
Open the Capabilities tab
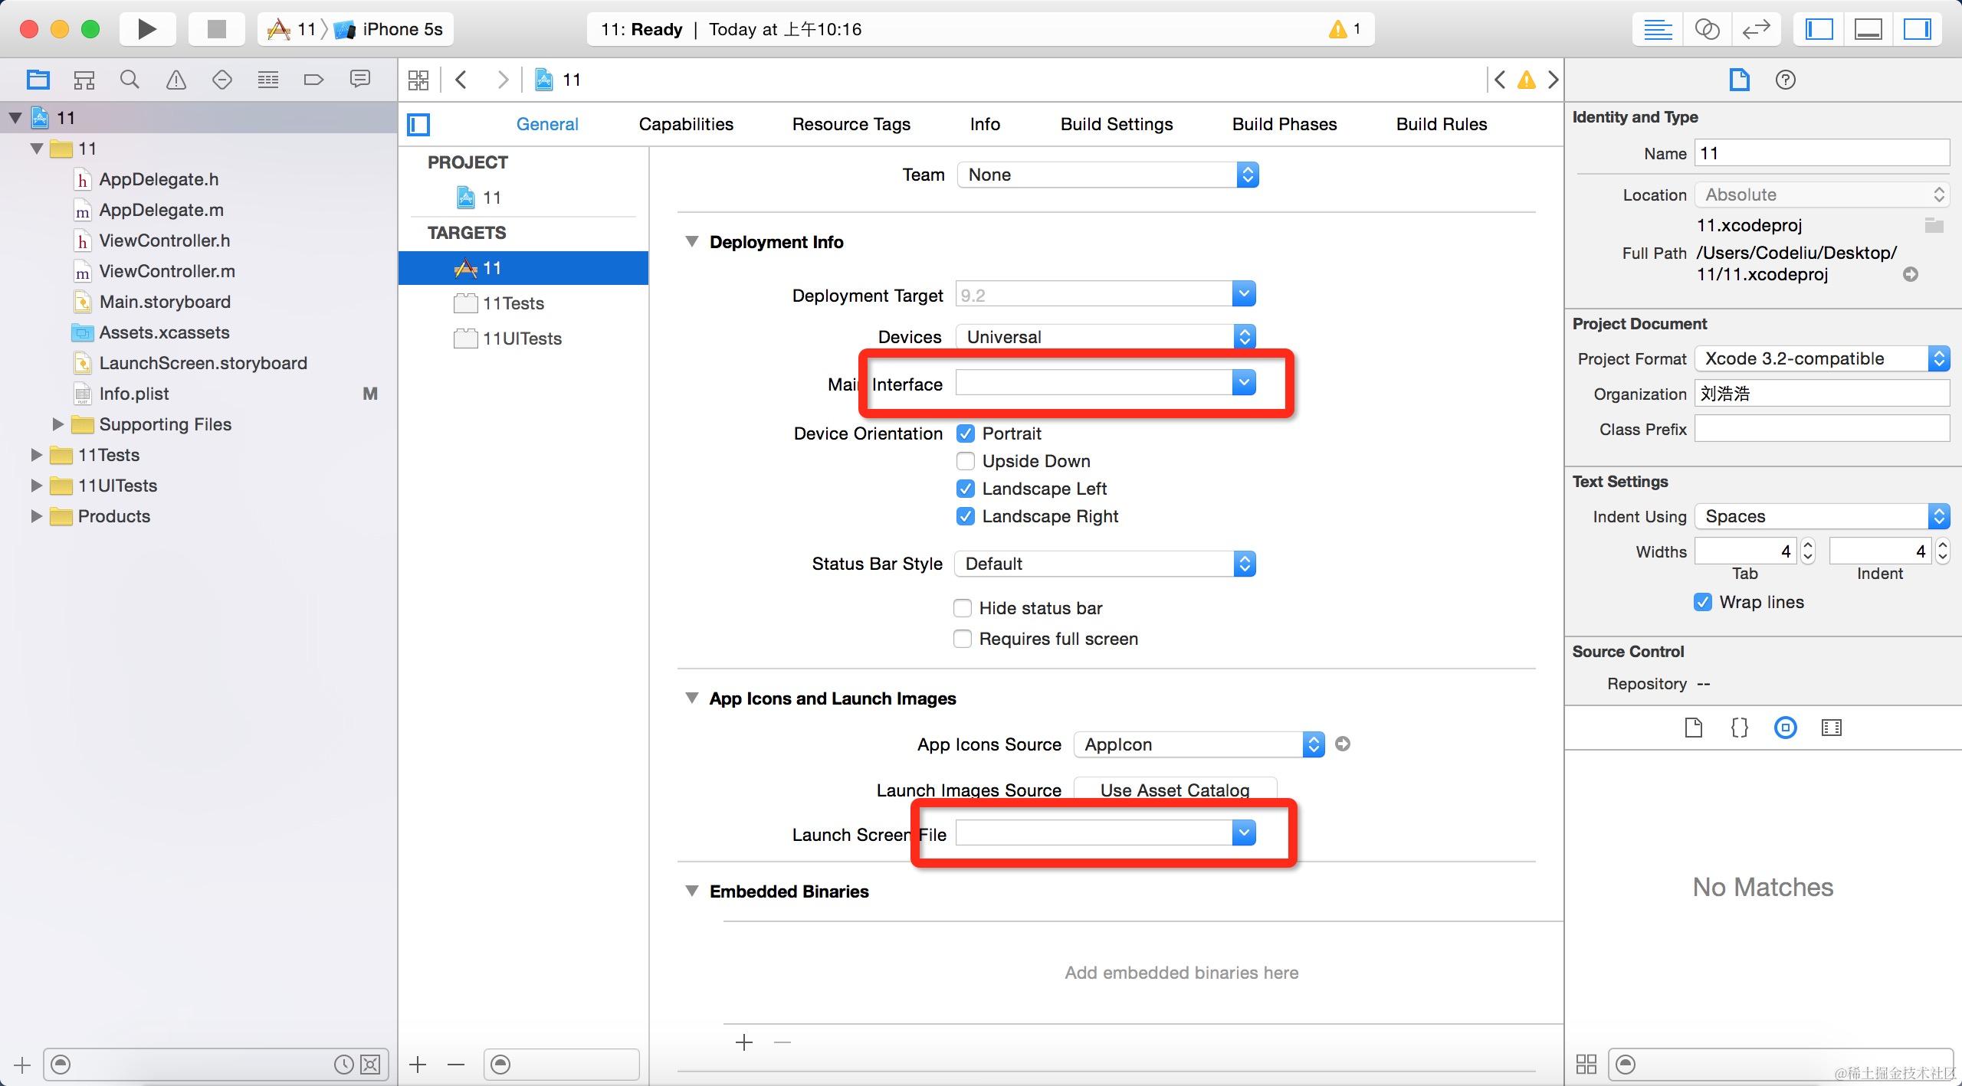click(x=686, y=124)
